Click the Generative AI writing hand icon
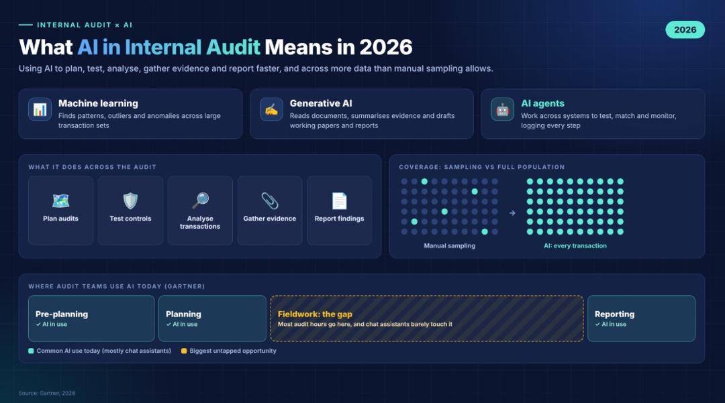725x403 pixels. tap(271, 109)
